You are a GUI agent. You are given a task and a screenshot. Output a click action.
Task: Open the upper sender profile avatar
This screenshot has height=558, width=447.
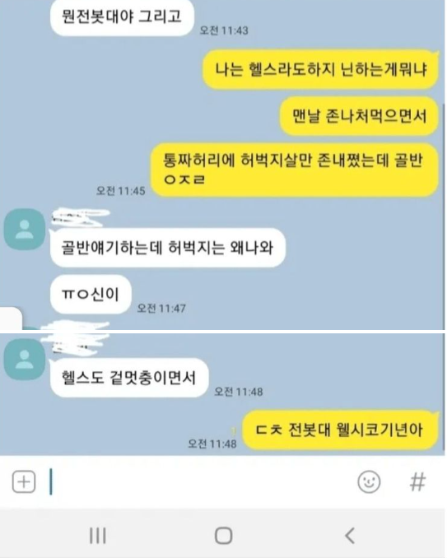tap(24, 229)
